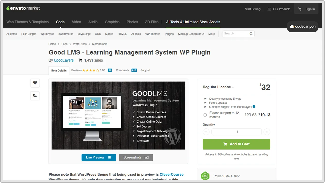The height and width of the screenshot is (183, 325).
Task: Open AI Tools & Unlimited Stock Assets
Action: (x=193, y=22)
